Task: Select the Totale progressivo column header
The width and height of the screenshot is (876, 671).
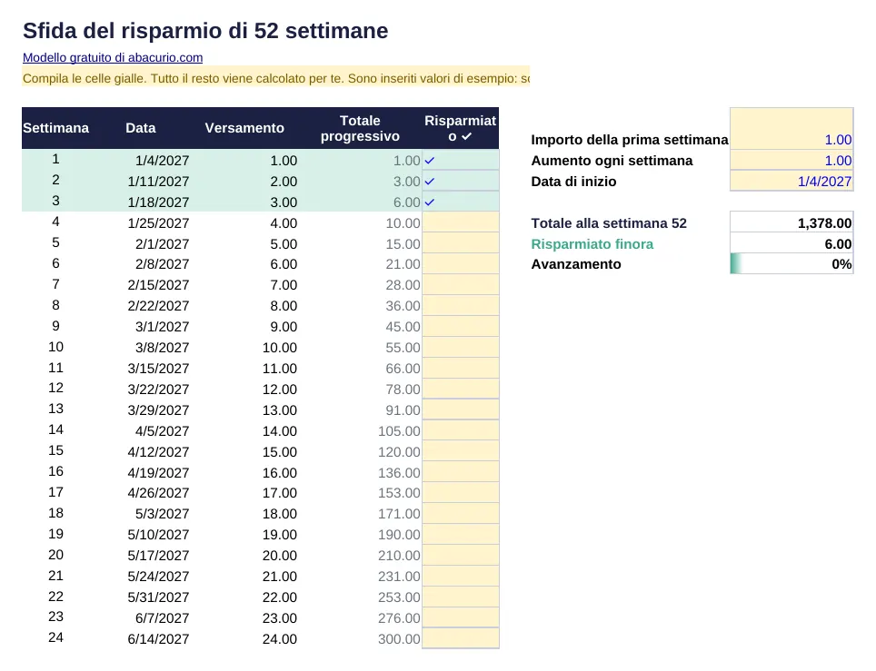Action: coord(361,128)
